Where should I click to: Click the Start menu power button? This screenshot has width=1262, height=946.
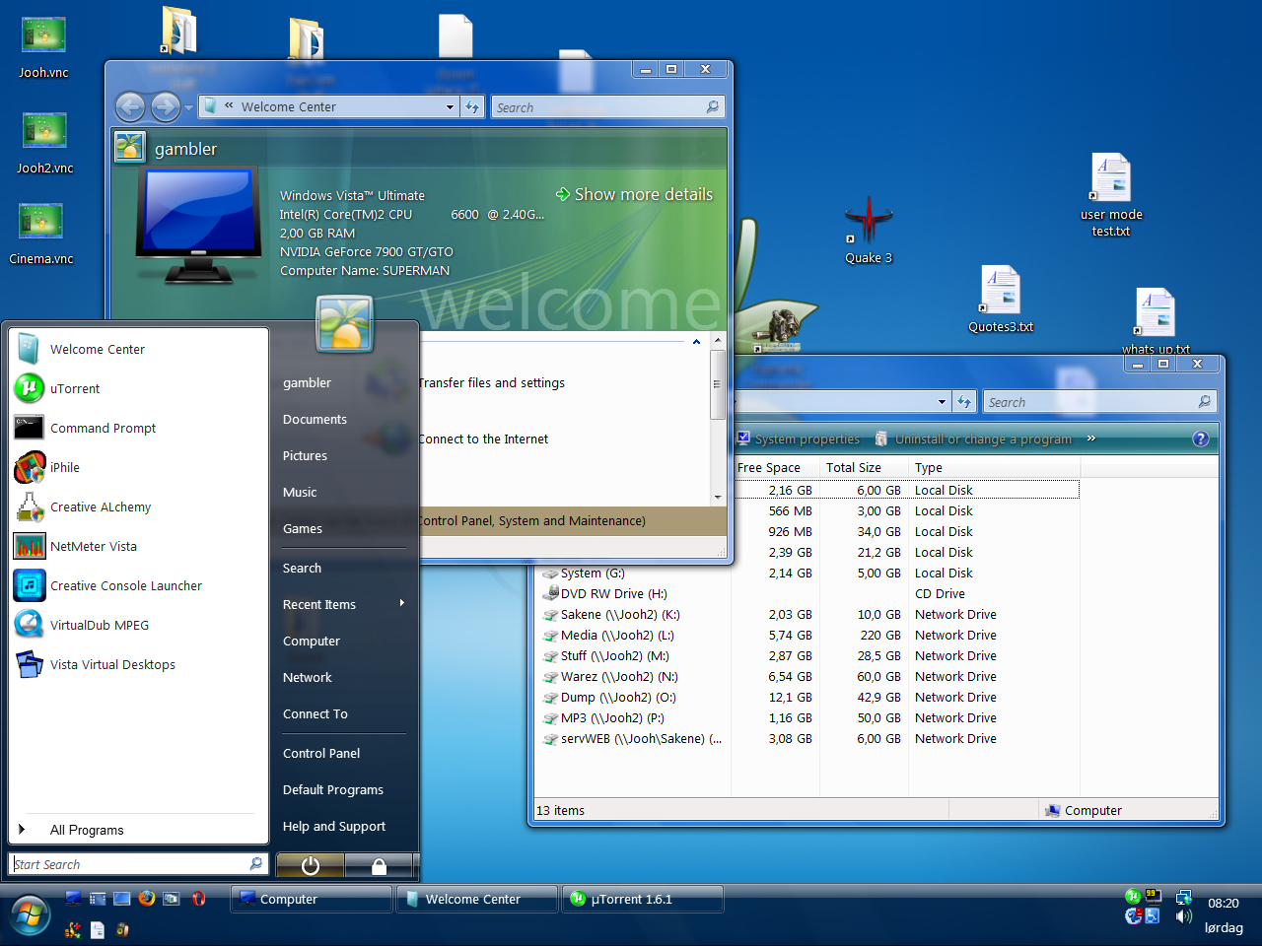[x=310, y=865]
